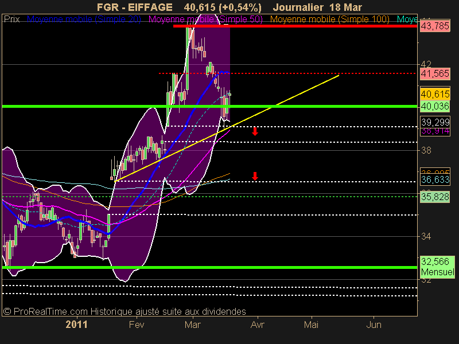Click the 43,785 red price label
This screenshot has height=344, width=459.
[x=435, y=26]
